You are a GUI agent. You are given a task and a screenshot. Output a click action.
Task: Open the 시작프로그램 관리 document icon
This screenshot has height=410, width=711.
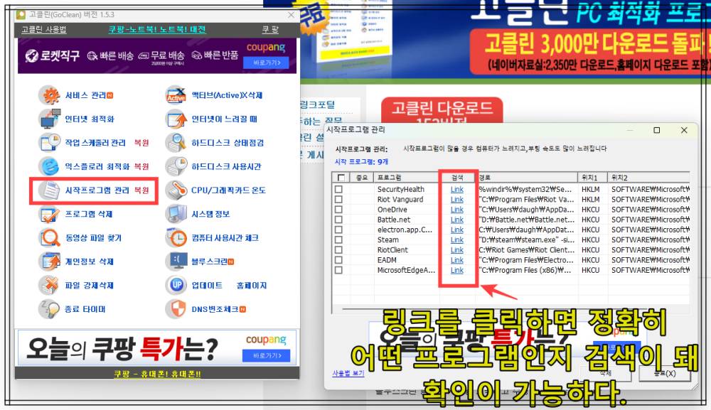(50, 190)
